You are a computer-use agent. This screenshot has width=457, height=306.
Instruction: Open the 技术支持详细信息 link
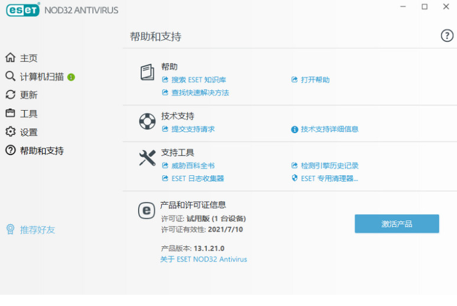(x=329, y=129)
